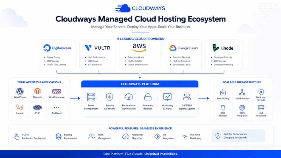Click the Dedicated Firewalls shield icon
Viewport: 281px width, 158px height.
pyautogui.click(x=261, y=92)
